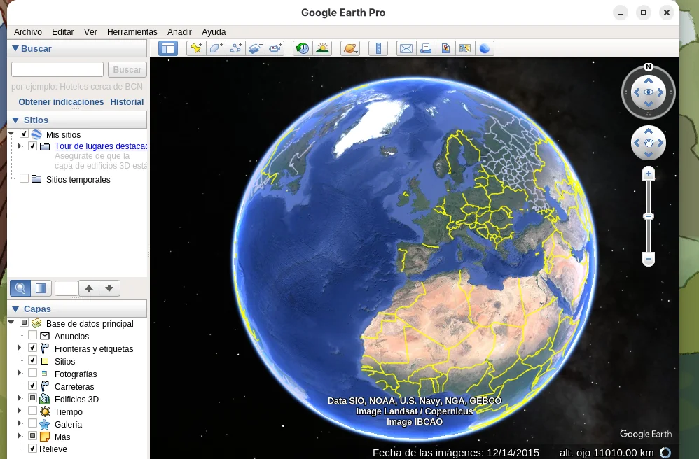The image size is (699, 459).
Task: Click the search magnifier button in Sitios panel
Action: 20,288
